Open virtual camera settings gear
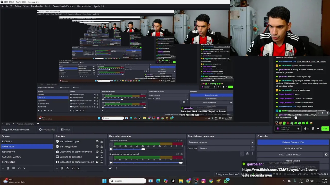The height and width of the screenshot is (185, 330). [x=326, y=154]
